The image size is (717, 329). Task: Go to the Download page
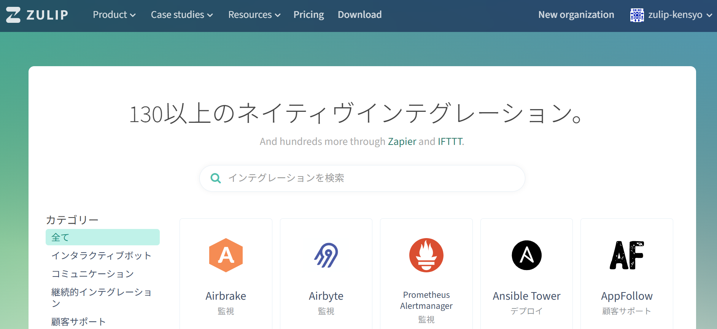[359, 15]
